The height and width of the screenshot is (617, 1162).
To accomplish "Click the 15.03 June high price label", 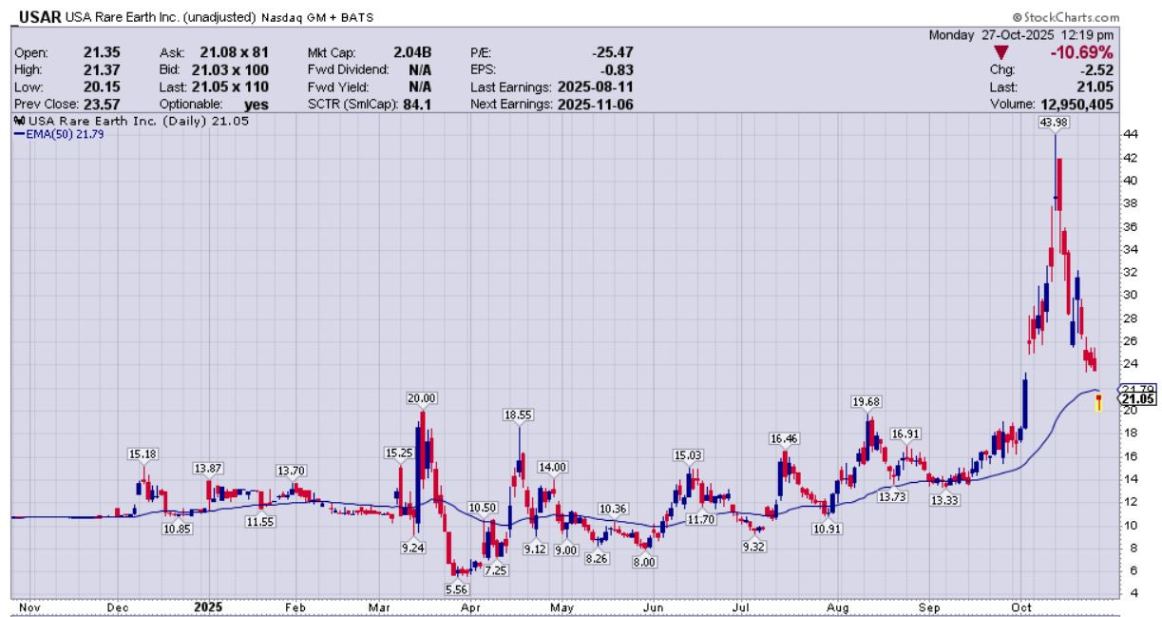I will [x=688, y=454].
